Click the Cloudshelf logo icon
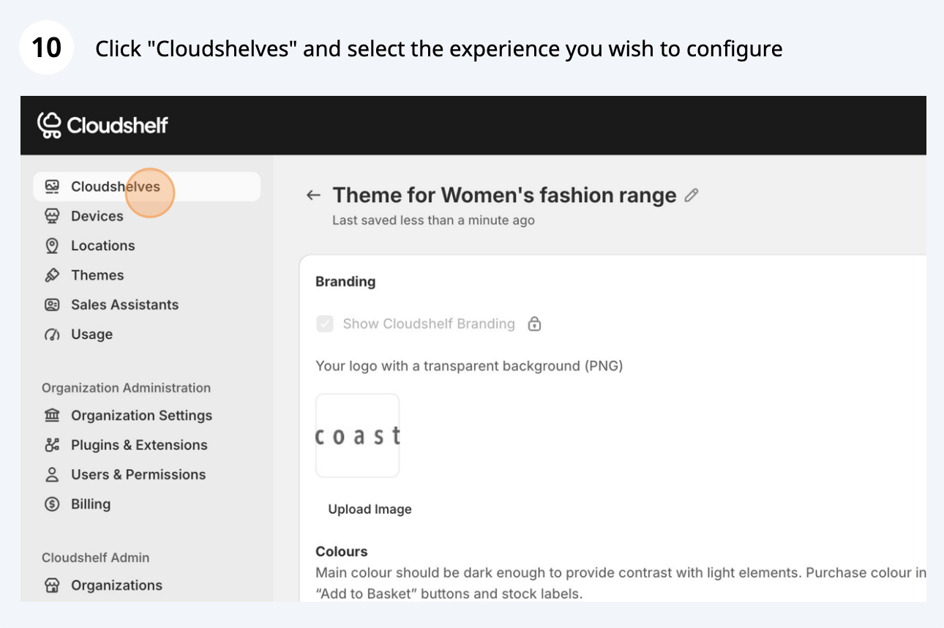The height and width of the screenshot is (628, 944). pyautogui.click(x=50, y=125)
